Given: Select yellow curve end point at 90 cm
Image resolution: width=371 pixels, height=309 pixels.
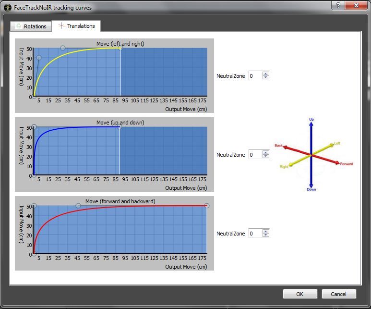Looking at the screenshot, I should pos(120,48).
